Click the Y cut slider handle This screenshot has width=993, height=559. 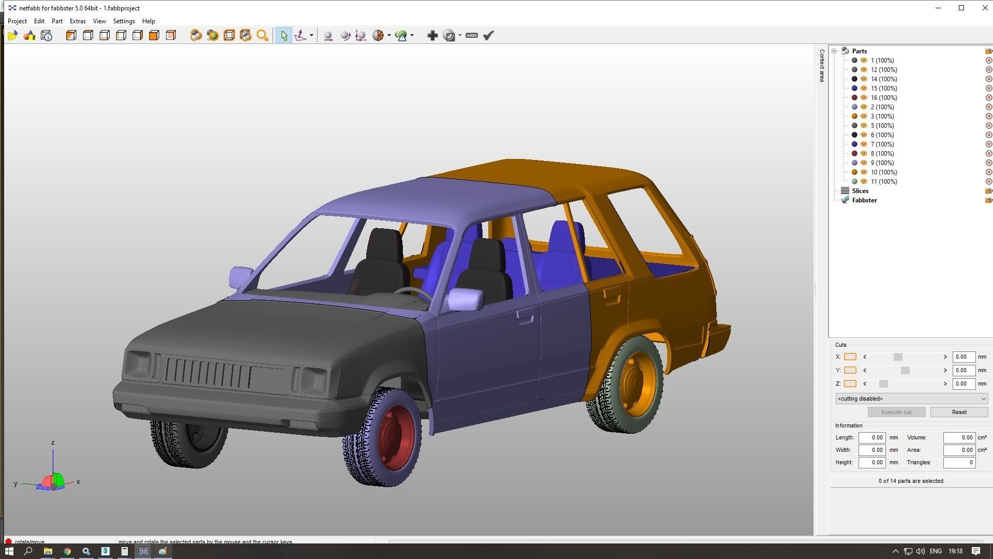pyautogui.click(x=905, y=371)
